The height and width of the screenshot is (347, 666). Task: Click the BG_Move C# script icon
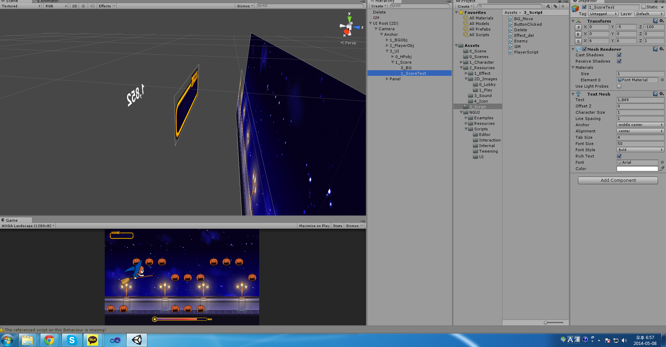pyautogui.click(x=510, y=19)
